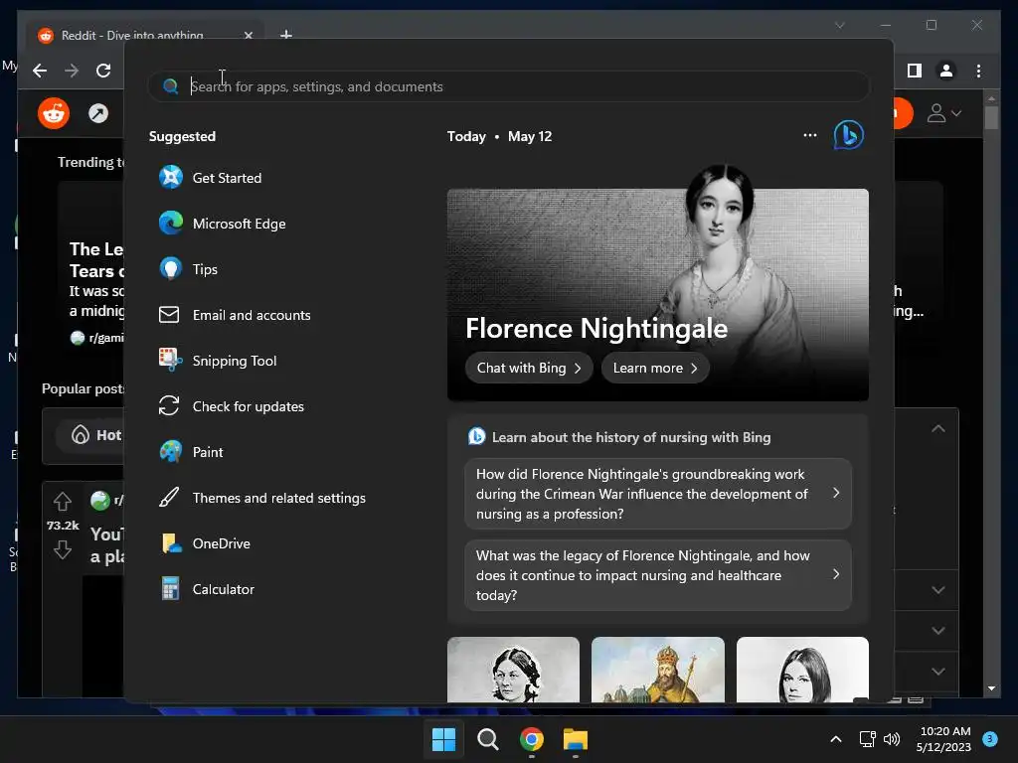Open Themes and related settings
Screen dimensions: 1018x763
pos(262,498)
